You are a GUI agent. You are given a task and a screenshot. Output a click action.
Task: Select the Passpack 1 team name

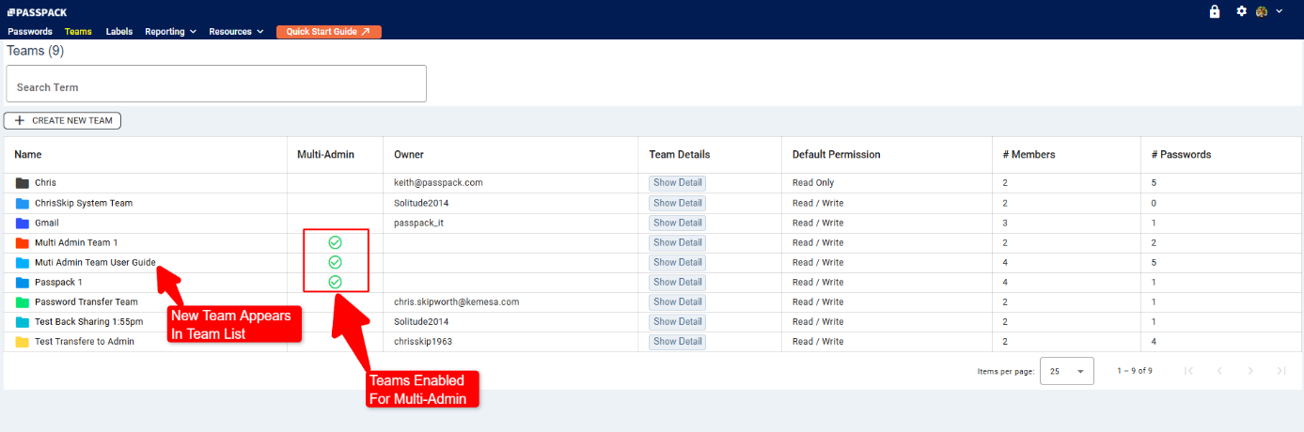click(58, 282)
